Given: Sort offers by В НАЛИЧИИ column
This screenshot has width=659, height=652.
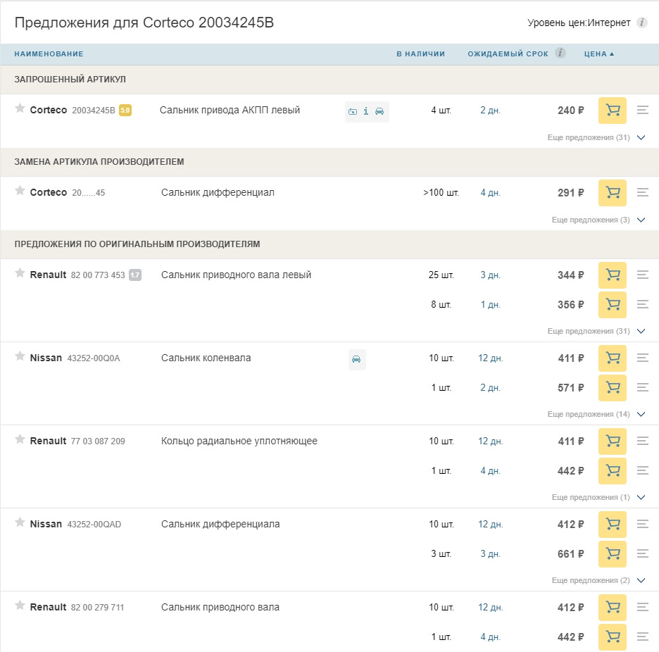Looking at the screenshot, I should click(422, 54).
